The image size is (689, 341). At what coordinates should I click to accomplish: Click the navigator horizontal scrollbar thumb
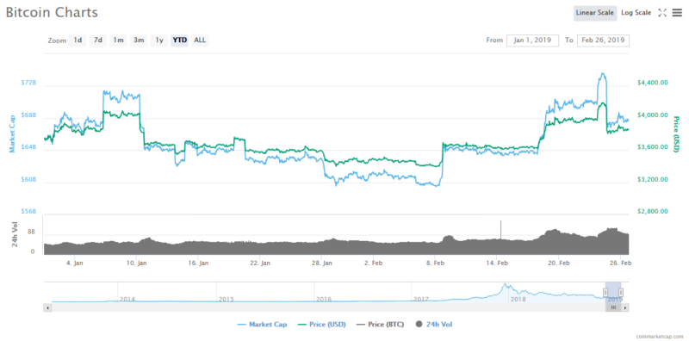[613, 308]
